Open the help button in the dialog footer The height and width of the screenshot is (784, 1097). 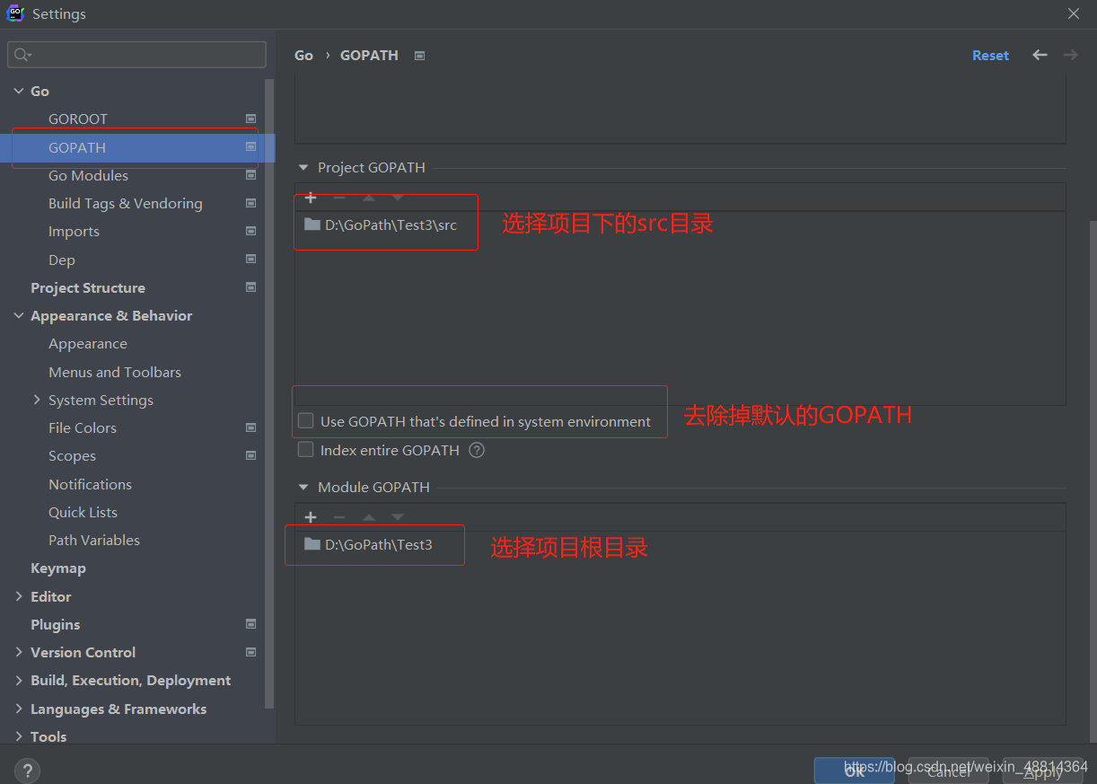[x=27, y=771]
